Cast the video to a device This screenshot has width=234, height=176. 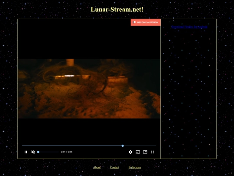click(138, 152)
